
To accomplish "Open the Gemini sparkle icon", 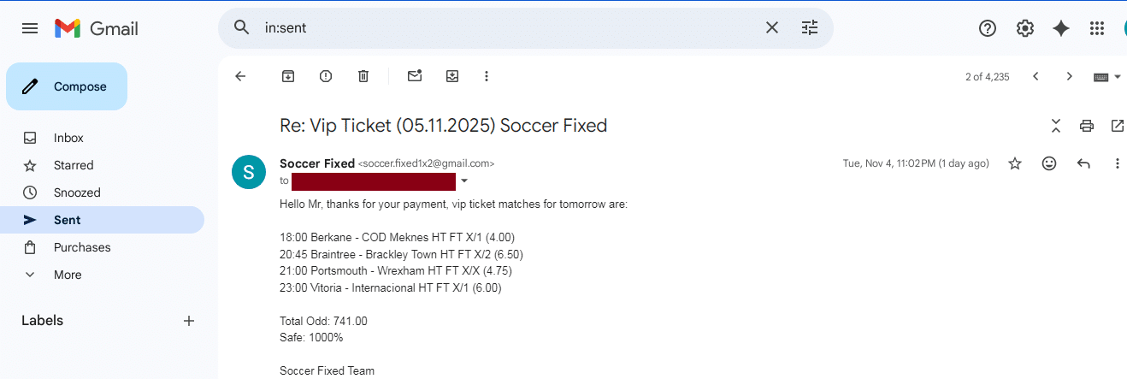I will pos(1061,28).
